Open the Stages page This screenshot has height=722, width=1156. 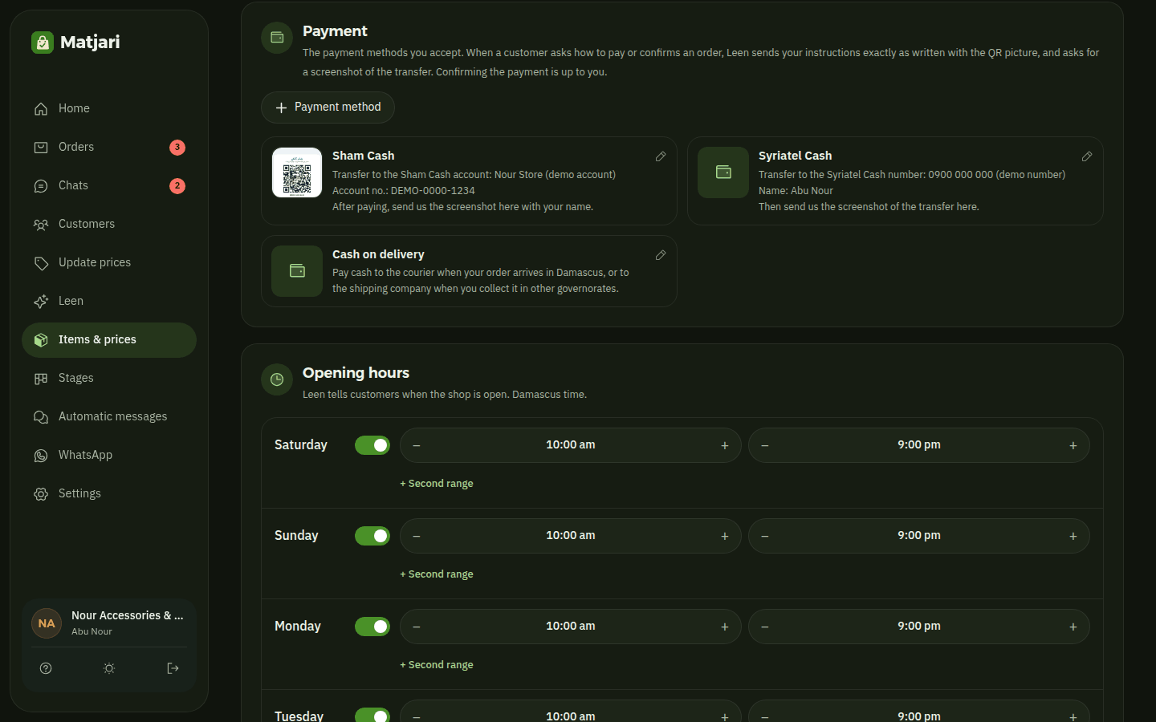[109, 378]
